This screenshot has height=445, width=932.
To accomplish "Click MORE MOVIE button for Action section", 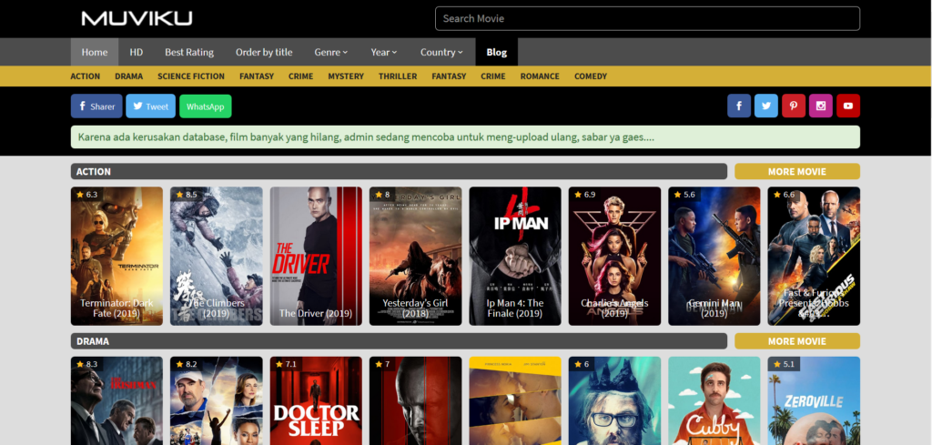I will click(x=796, y=171).
